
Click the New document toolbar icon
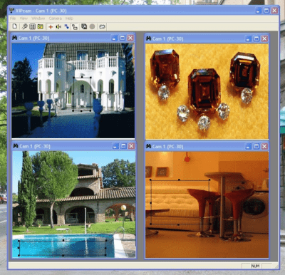(x=15, y=26)
